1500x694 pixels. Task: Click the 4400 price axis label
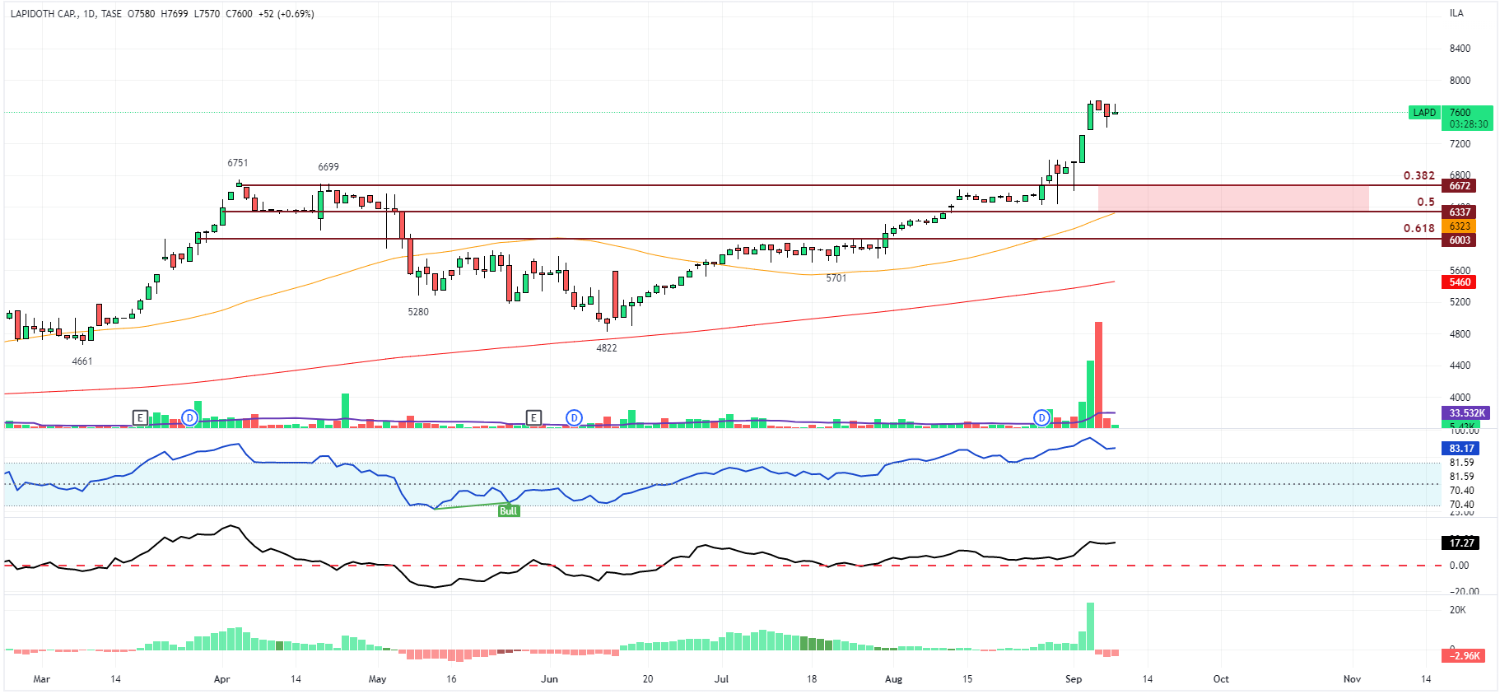click(1460, 366)
